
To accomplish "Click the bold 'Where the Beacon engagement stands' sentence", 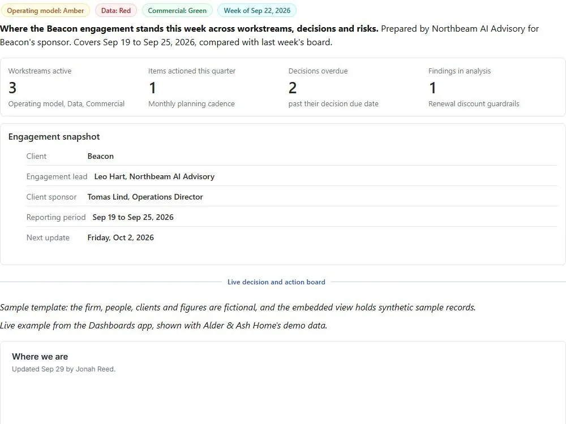I will 189,29.
